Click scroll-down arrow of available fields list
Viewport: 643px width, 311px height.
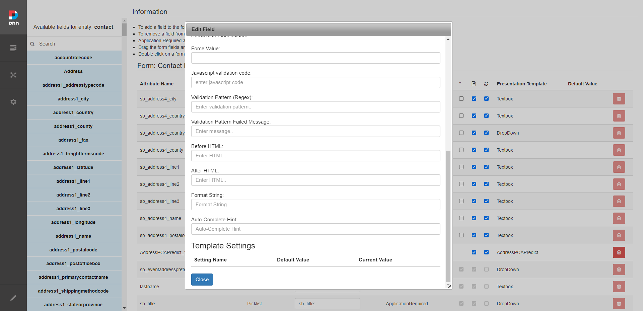124,308
